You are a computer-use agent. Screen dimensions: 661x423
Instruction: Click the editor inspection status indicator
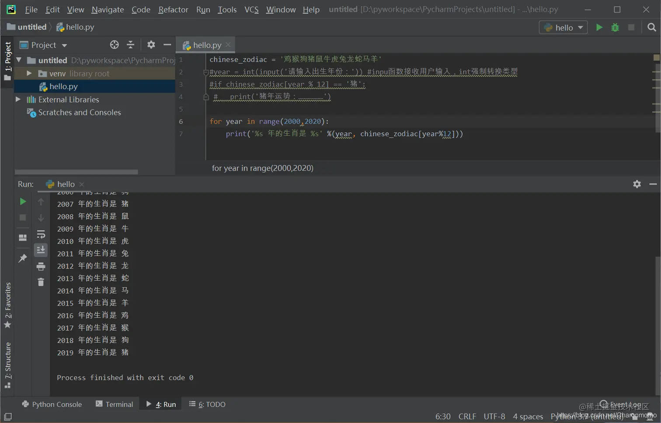point(656,57)
